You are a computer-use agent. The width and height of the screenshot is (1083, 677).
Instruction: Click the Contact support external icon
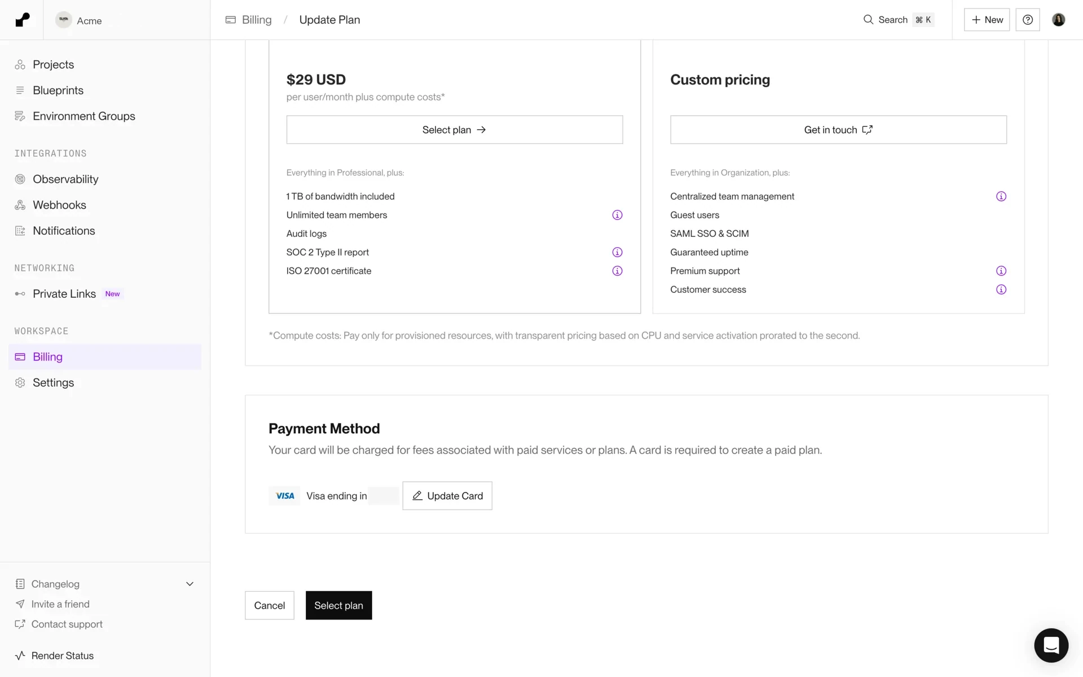20,625
